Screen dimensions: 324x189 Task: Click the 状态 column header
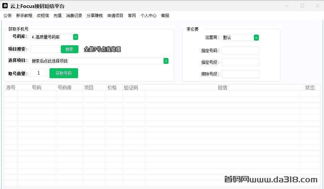310,88
